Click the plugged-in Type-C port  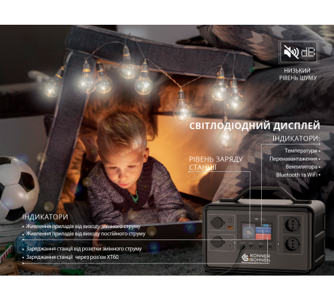[x=242, y=246]
